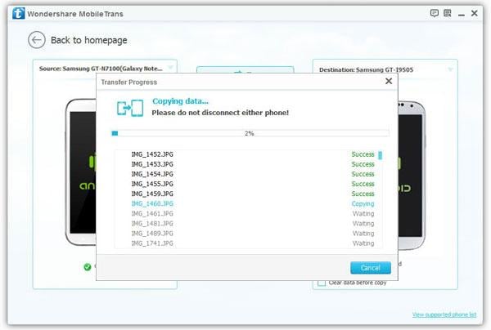This screenshot has width=491, height=330.
Task: Open the feedback chat bubble icon
Action: pyautogui.click(x=434, y=13)
